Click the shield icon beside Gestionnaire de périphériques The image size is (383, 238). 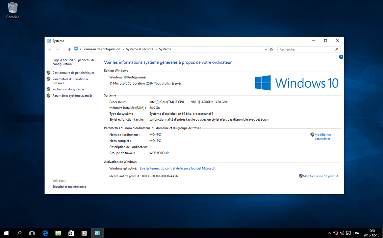point(48,73)
